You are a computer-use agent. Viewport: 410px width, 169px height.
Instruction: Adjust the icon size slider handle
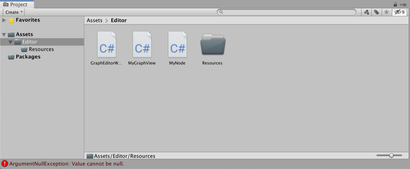pos(391,156)
